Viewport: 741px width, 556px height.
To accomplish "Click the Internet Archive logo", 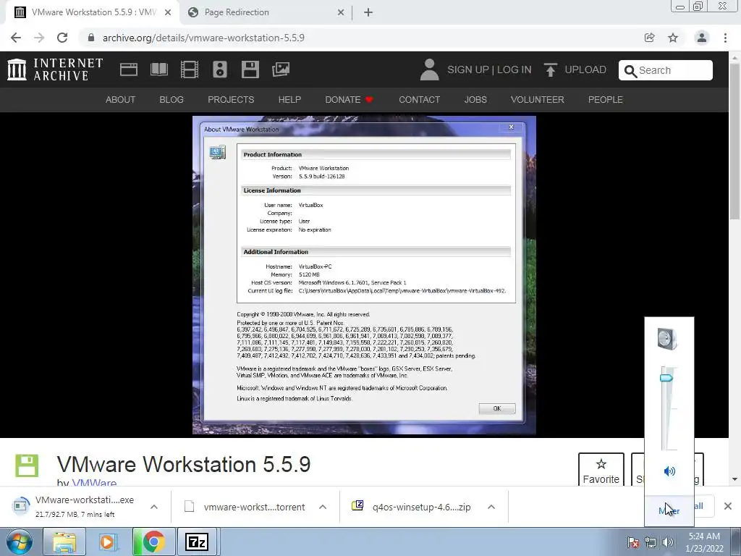I will pos(55,69).
